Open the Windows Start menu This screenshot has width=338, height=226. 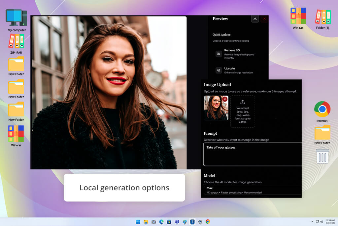(x=138, y=222)
